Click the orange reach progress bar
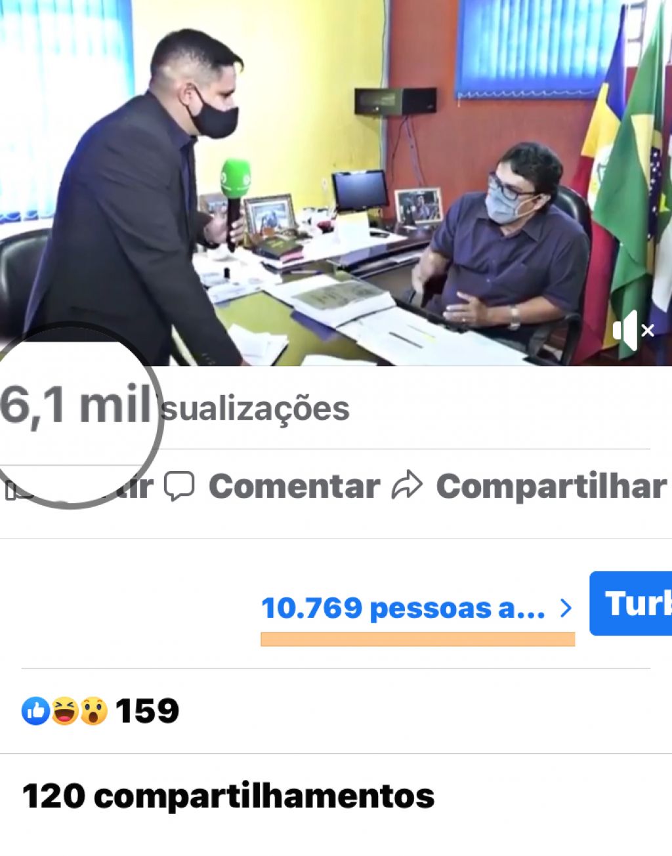This screenshot has height=856, width=672. tap(418, 640)
